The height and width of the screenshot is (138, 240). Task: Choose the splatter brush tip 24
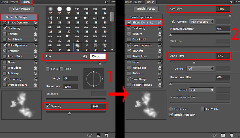coord(96,47)
